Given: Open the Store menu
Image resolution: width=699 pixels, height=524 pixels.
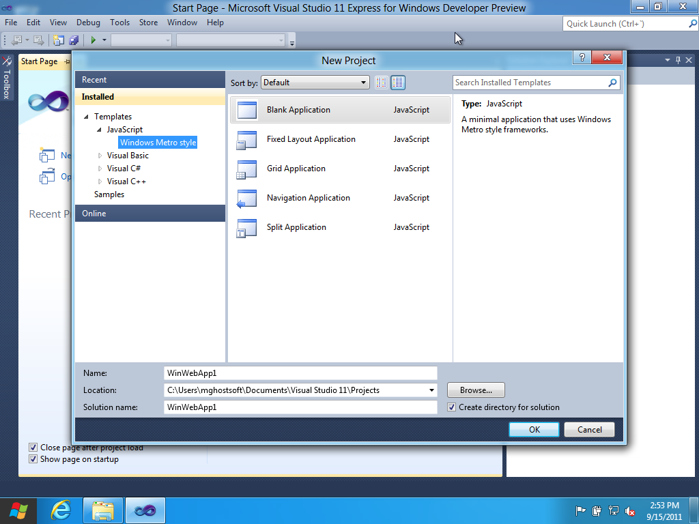Looking at the screenshot, I should 148,23.
